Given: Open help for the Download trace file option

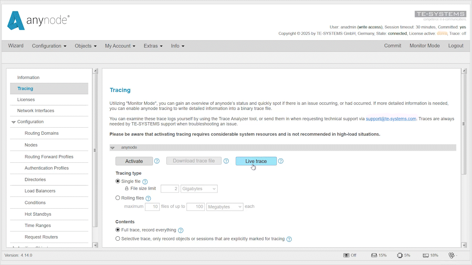Looking at the screenshot, I should (226, 161).
